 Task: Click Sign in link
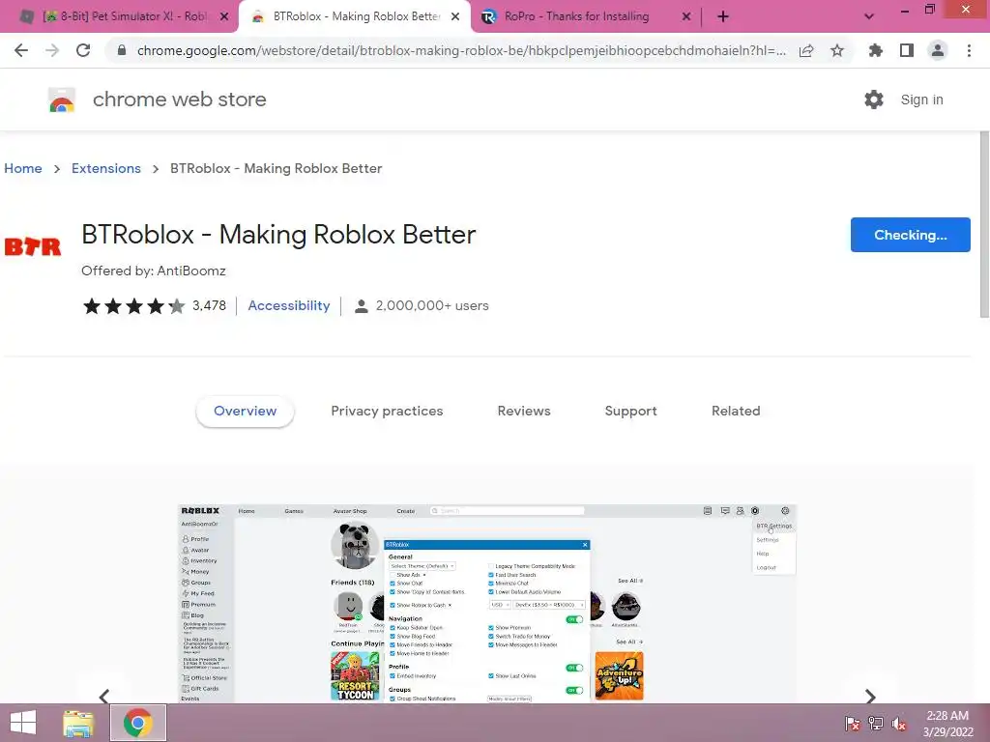click(921, 100)
